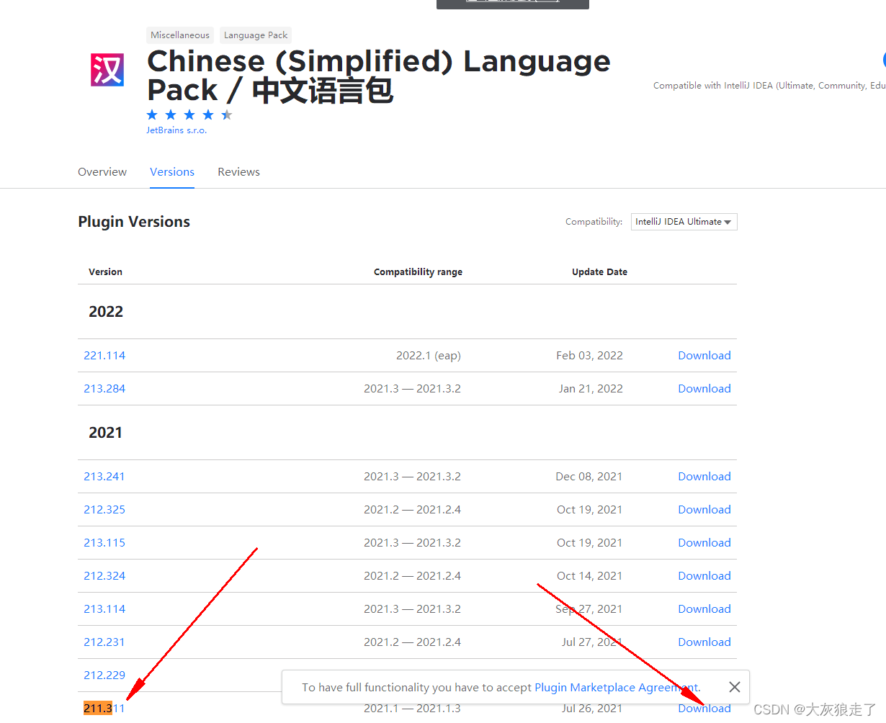Download version 213.115
Screen dimensions: 886x723
[x=704, y=543]
